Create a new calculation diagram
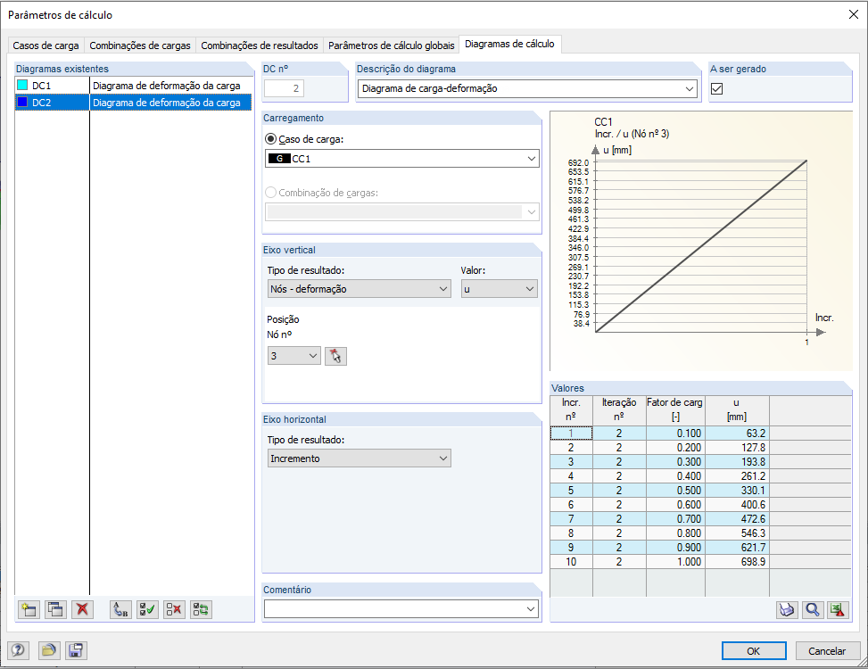The height and width of the screenshot is (669, 868). pyautogui.click(x=29, y=610)
